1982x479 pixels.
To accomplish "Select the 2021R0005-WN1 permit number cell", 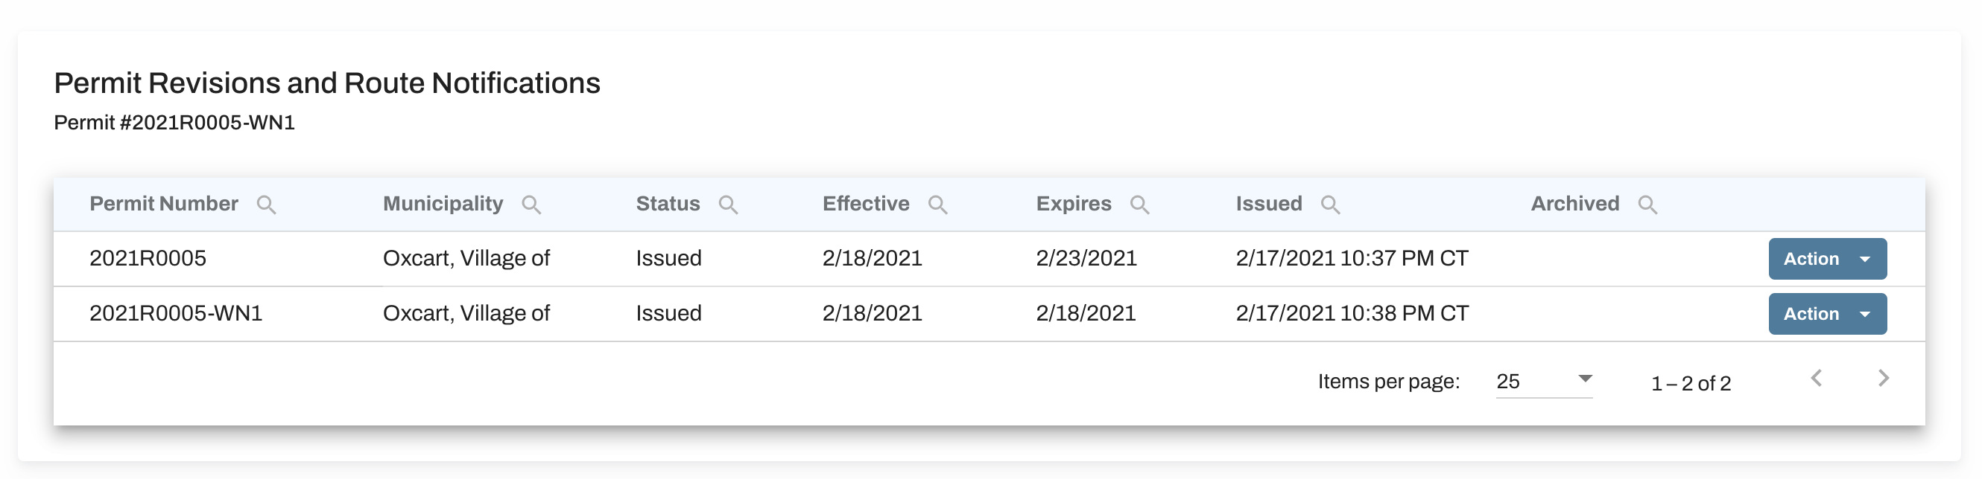I will 176,313.
